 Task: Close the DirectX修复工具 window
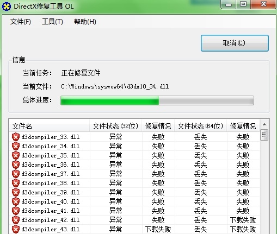(263, 4)
